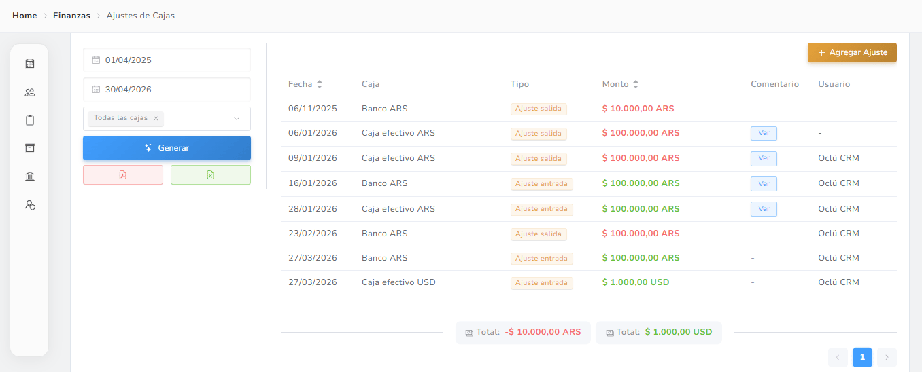This screenshot has height=372, width=922.
Task: Click money icon in USD total badge
Action: tap(610, 333)
